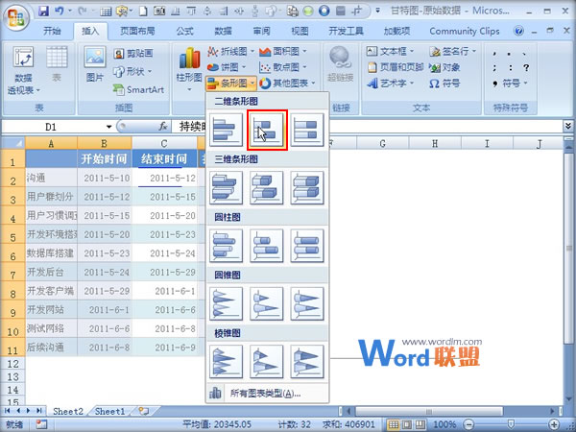Screen dimensions: 576x432
Task: Switch to the 审阅 (Review) tab
Action: pyautogui.click(x=261, y=31)
